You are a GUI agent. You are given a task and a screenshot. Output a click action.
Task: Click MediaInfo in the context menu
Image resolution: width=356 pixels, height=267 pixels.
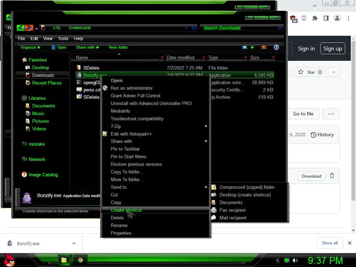coord(120,111)
